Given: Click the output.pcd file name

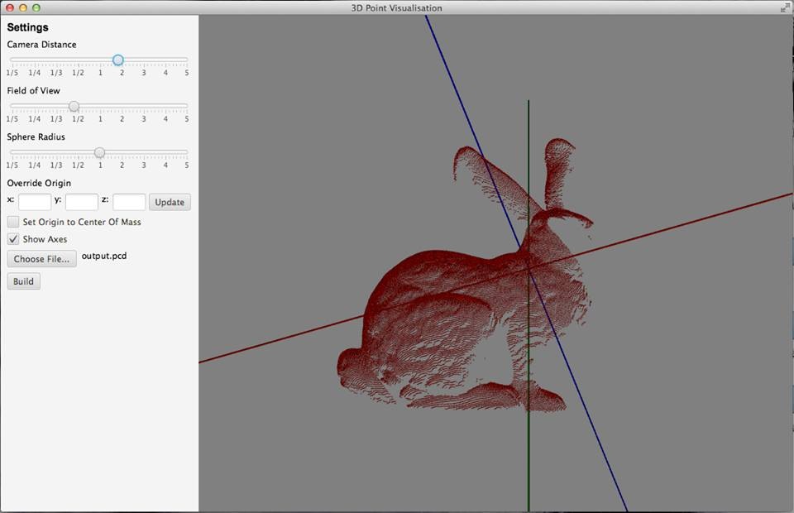Looking at the screenshot, I should click(104, 256).
